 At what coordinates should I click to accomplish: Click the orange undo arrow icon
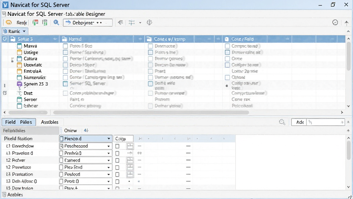point(9,22)
